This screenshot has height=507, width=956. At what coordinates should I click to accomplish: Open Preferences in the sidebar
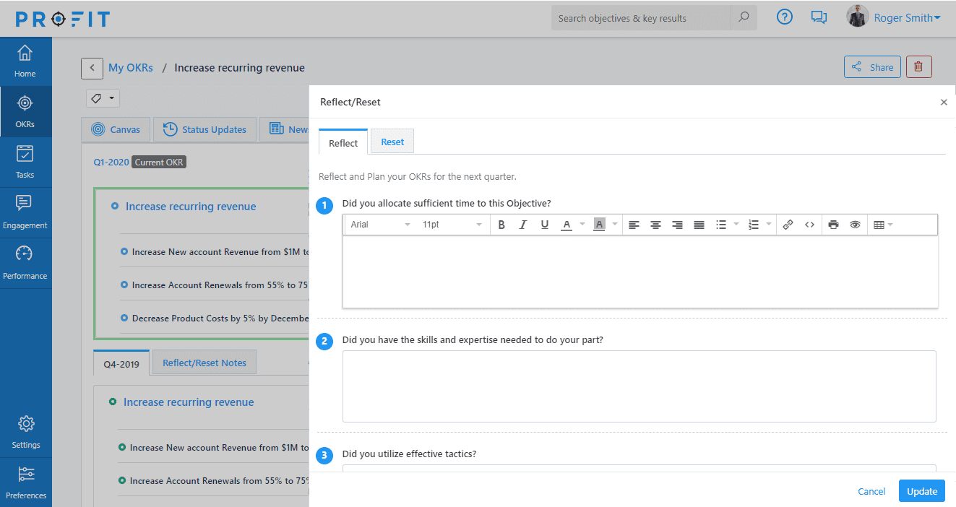click(26, 482)
